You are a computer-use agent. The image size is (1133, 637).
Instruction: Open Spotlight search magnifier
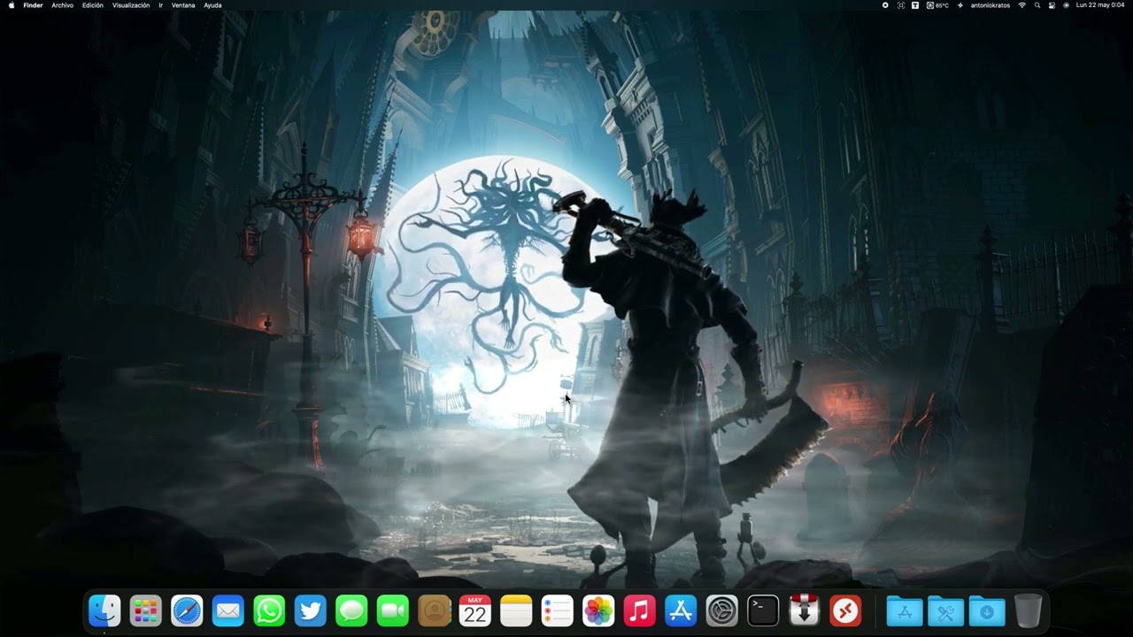click(1037, 5)
